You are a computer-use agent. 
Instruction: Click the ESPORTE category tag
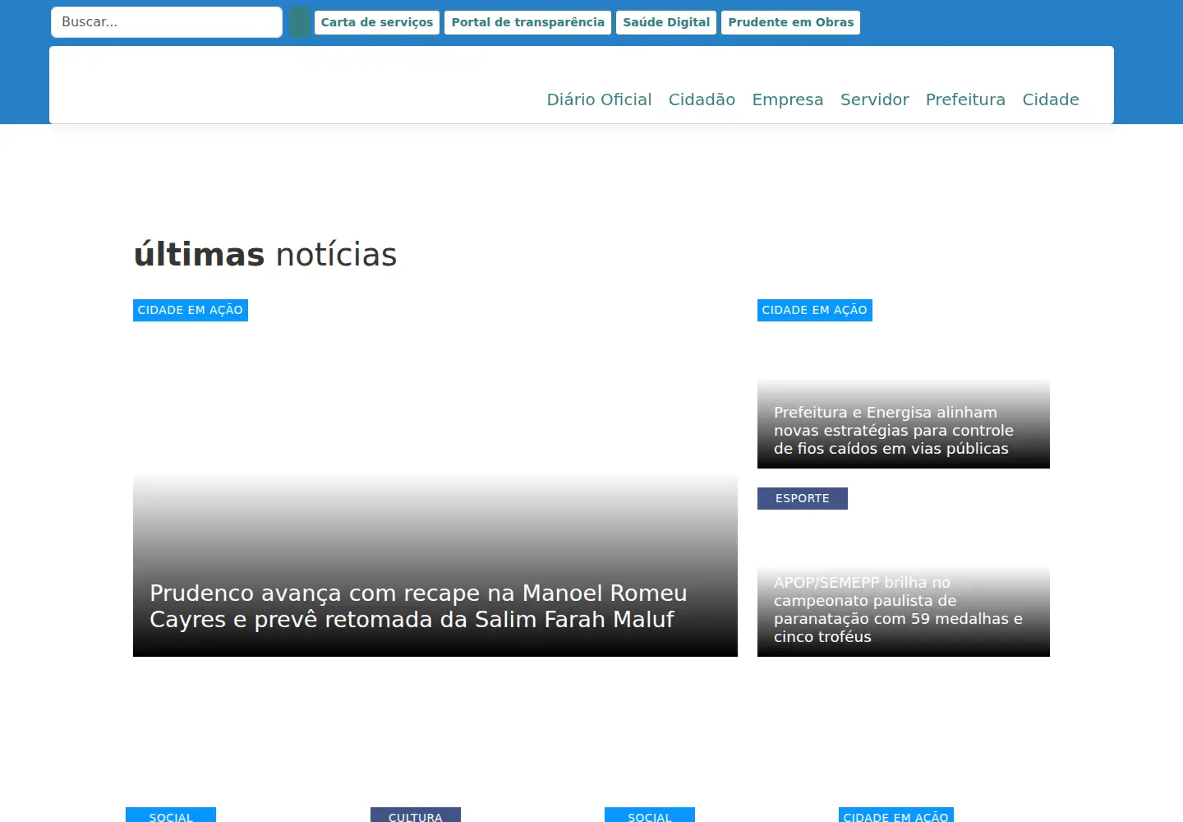pos(803,498)
